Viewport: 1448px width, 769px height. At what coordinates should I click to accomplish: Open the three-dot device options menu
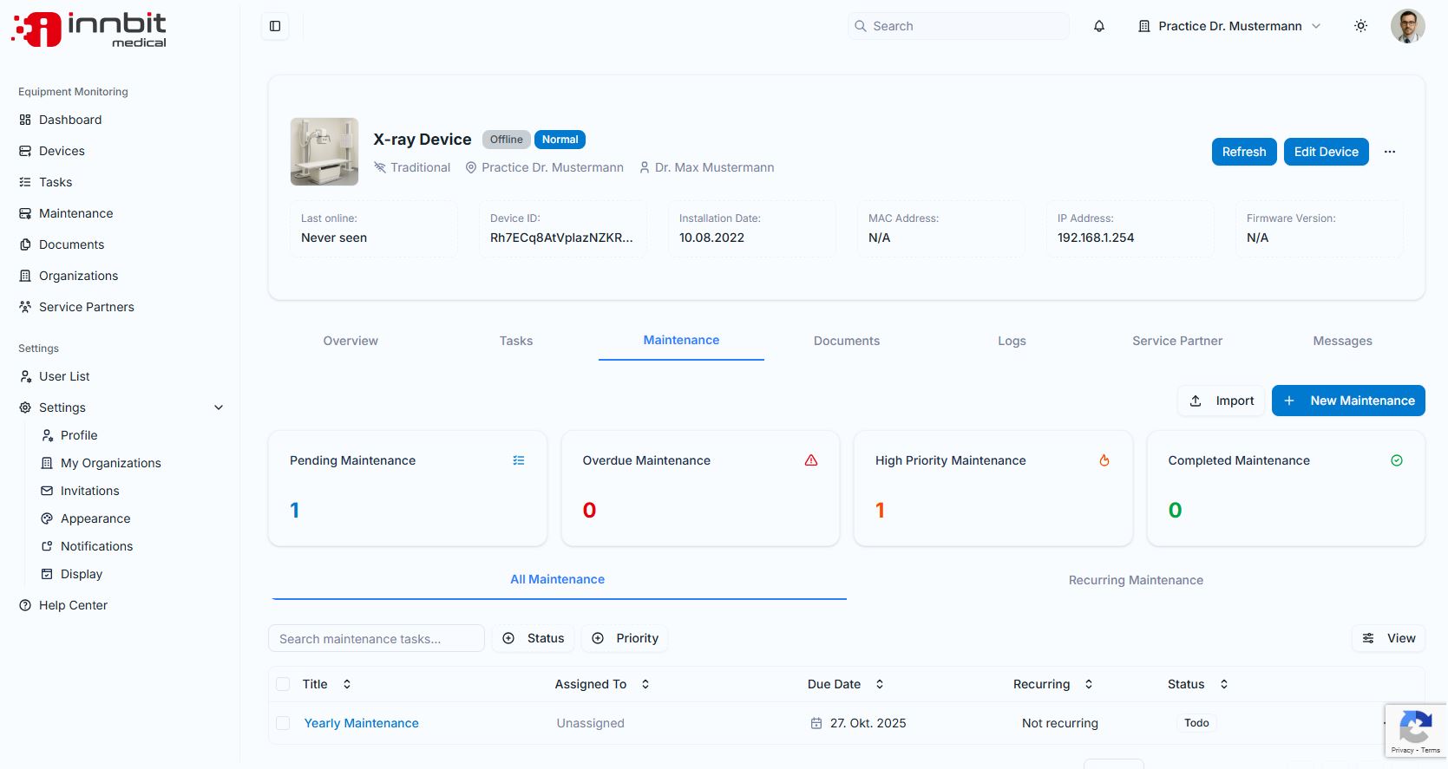tap(1390, 152)
